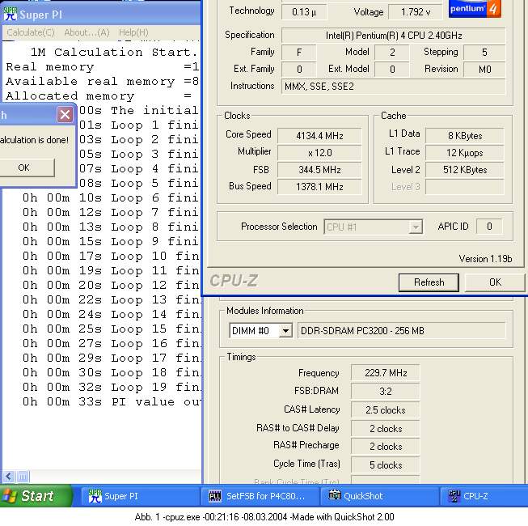Click the QuickShot camera icon in taskbar
This screenshot has width=528, height=526.
[x=335, y=495]
